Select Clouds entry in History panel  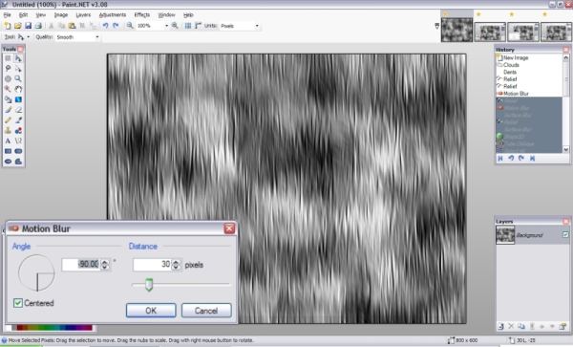point(511,65)
